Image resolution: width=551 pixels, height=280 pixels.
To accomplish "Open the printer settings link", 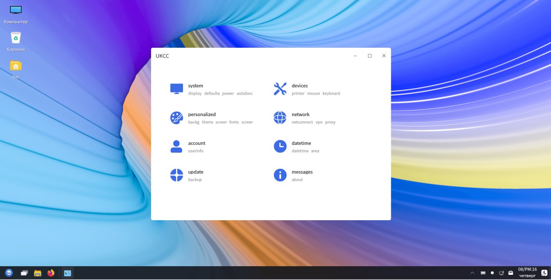I will point(298,93).
